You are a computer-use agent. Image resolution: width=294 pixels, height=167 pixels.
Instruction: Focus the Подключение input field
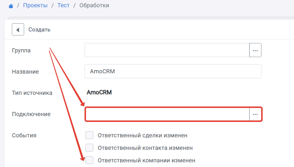tap(168, 114)
